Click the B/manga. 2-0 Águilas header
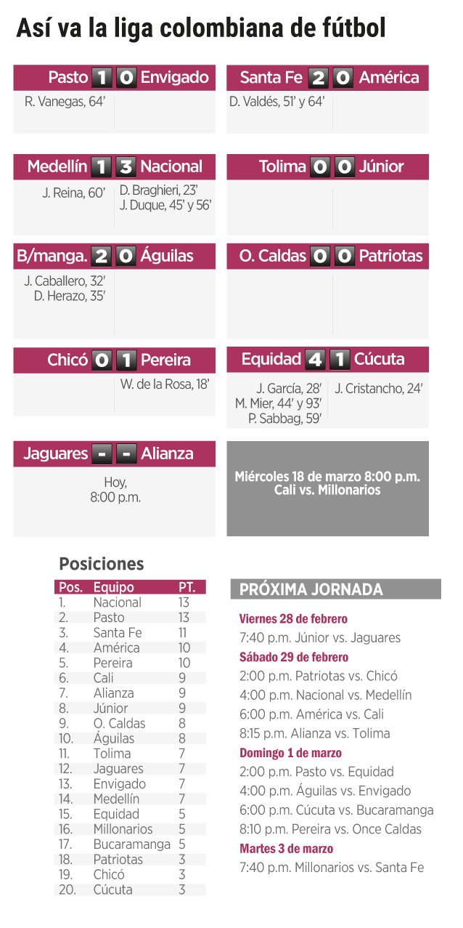463x928 pixels. pos(114,256)
